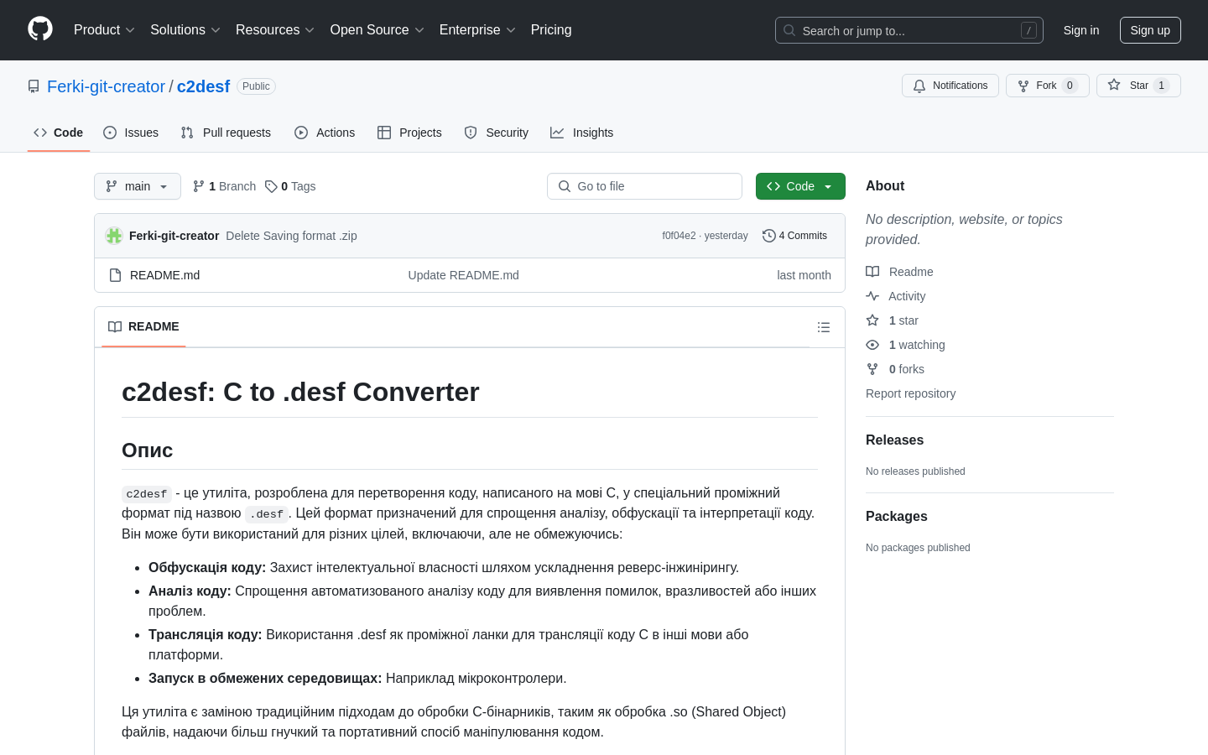
Task: Click the Actions play icon
Action: 301,133
